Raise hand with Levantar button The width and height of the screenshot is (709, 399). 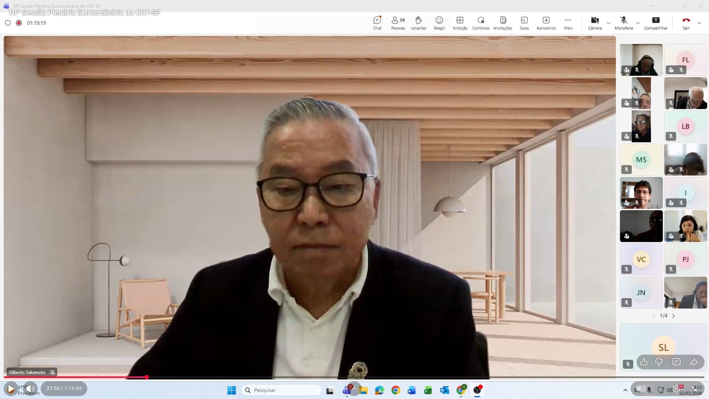(418, 23)
